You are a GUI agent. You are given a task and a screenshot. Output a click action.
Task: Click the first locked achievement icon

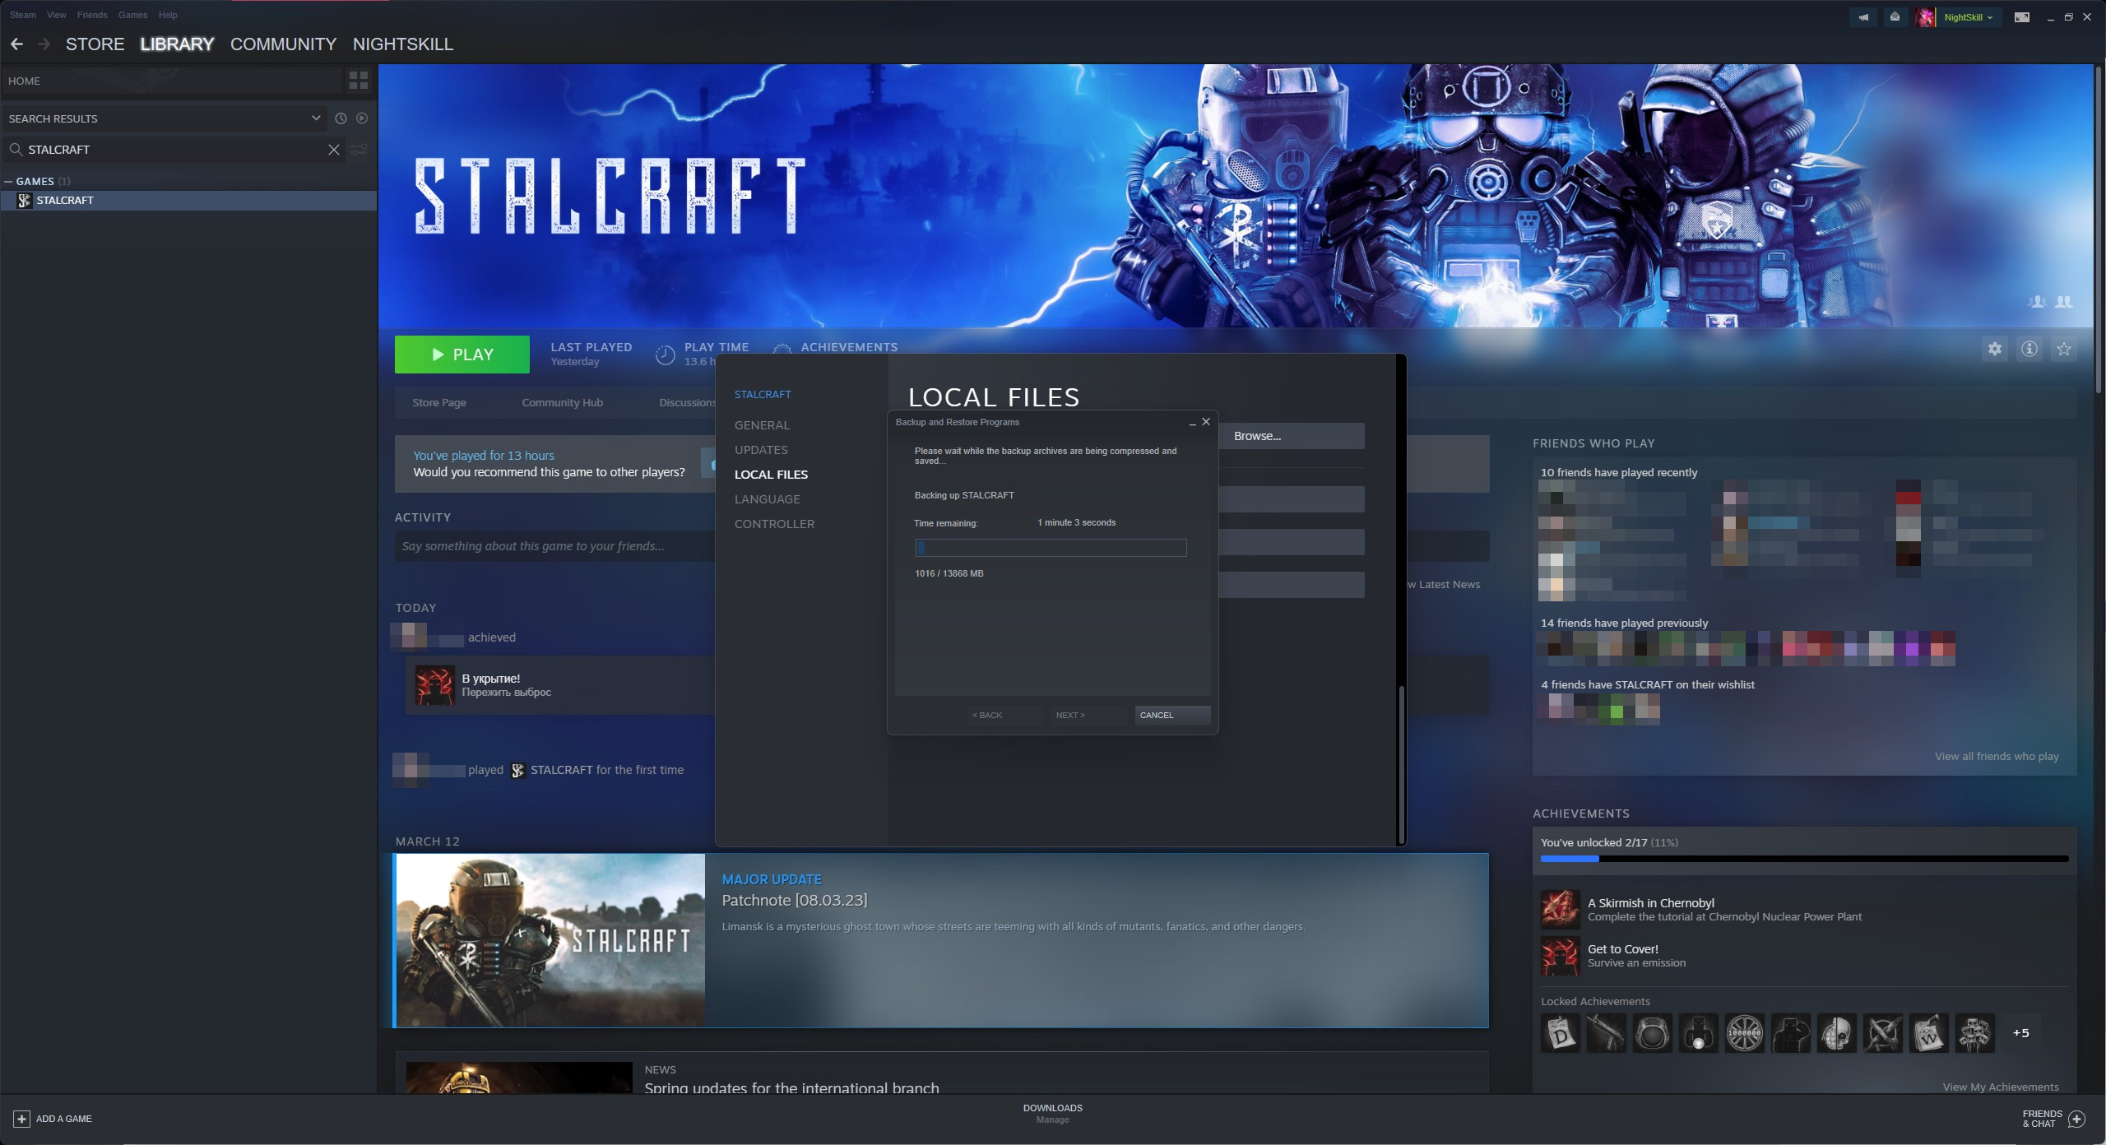pos(1561,1033)
